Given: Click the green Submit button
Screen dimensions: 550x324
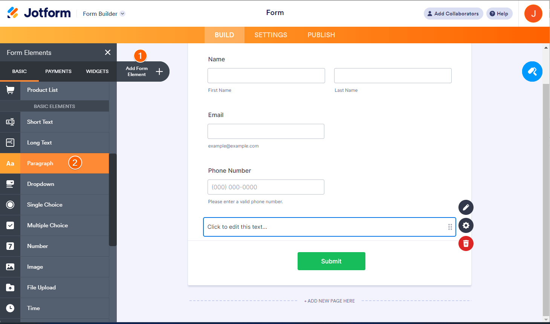Looking at the screenshot, I should point(332,261).
